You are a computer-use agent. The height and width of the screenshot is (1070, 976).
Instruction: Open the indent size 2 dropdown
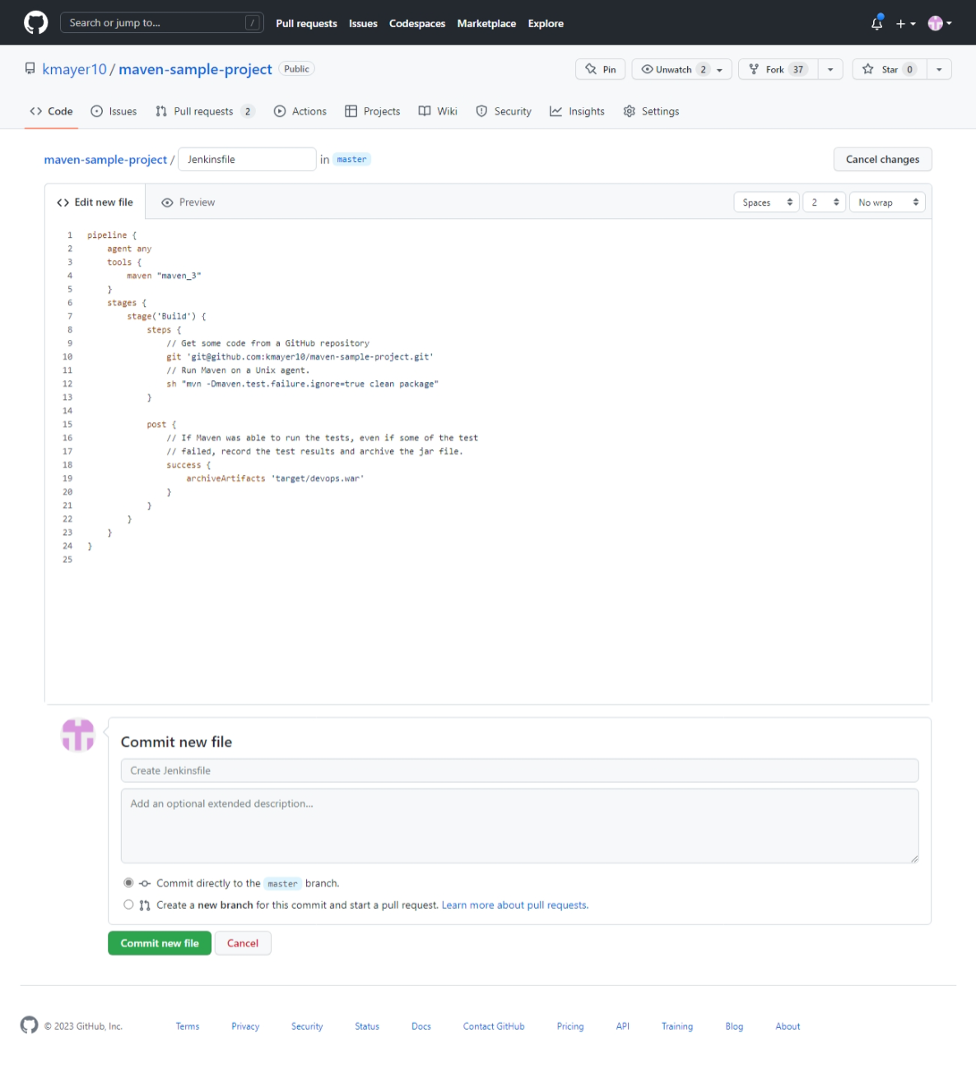click(x=824, y=202)
